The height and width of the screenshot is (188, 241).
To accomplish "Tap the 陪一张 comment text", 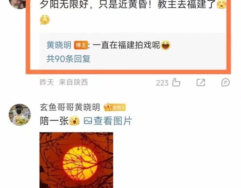I will pyautogui.click(x=54, y=121).
